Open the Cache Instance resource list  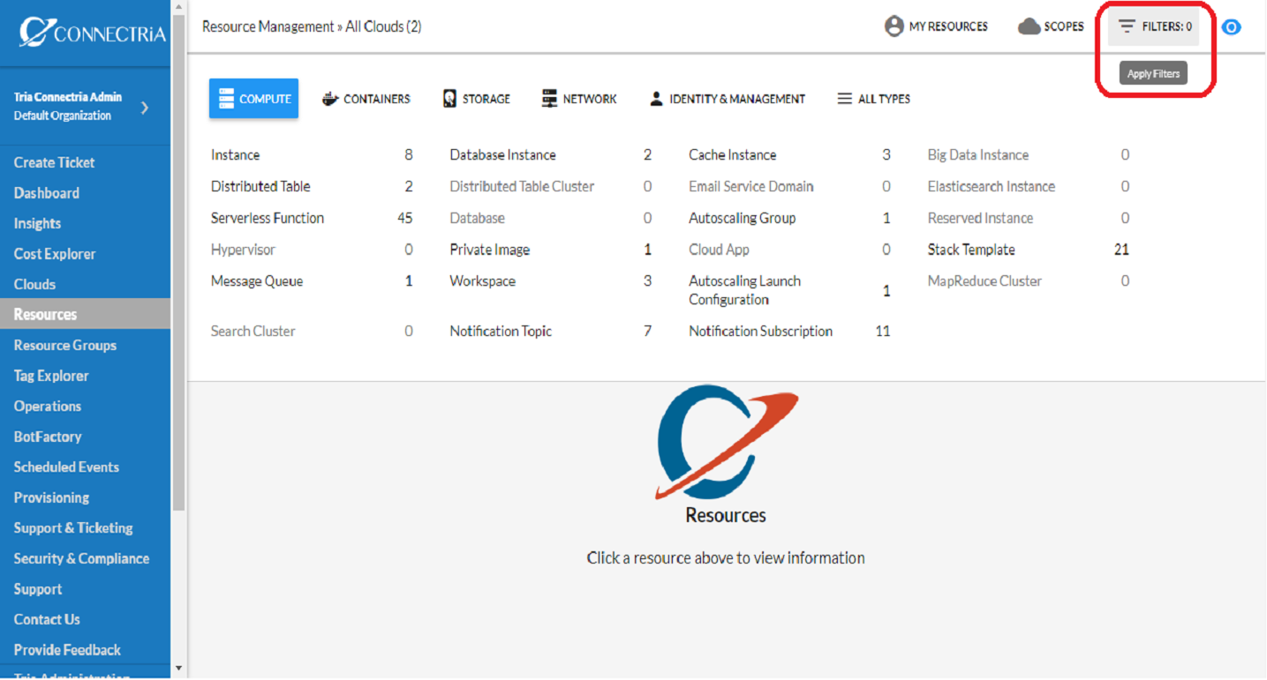(x=733, y=155)
